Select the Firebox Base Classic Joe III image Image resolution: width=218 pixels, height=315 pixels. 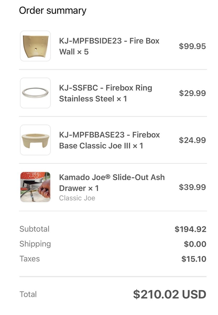[35, 140]
